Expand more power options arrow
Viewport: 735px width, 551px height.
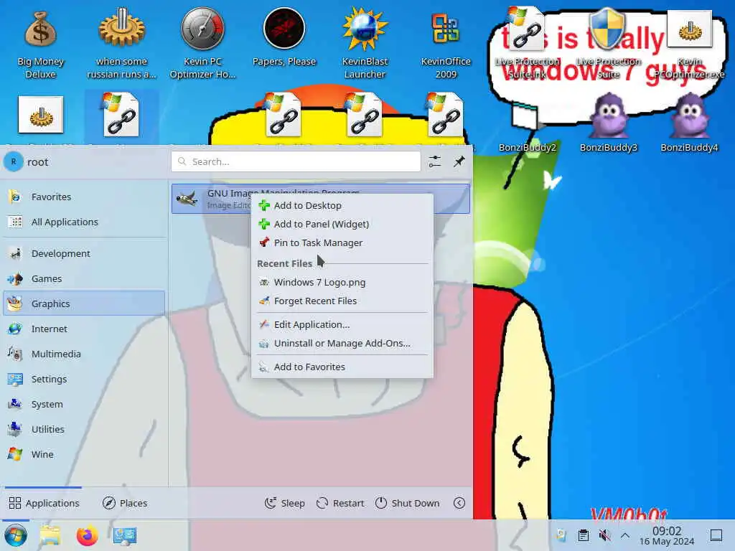[459, 503]
